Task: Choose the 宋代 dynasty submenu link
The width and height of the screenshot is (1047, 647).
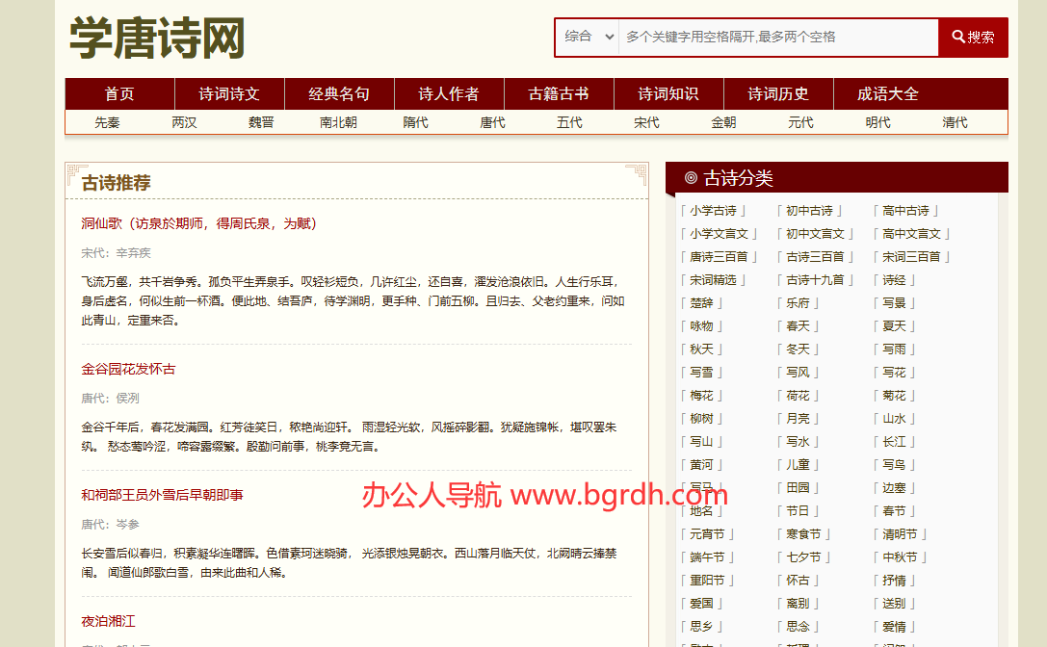Action: click(x=647, y=122)
